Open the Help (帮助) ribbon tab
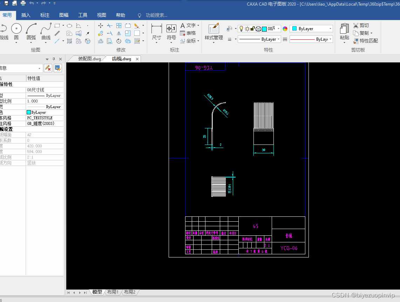The image size is (400, 302). pos(120,15)
